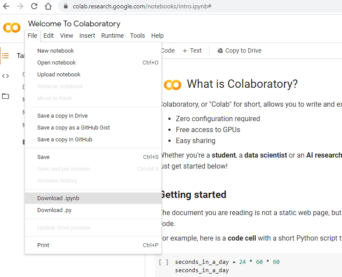Click the padlock site info icon
The width and height of the screenshot is (342, 277).
coord(66,6)
